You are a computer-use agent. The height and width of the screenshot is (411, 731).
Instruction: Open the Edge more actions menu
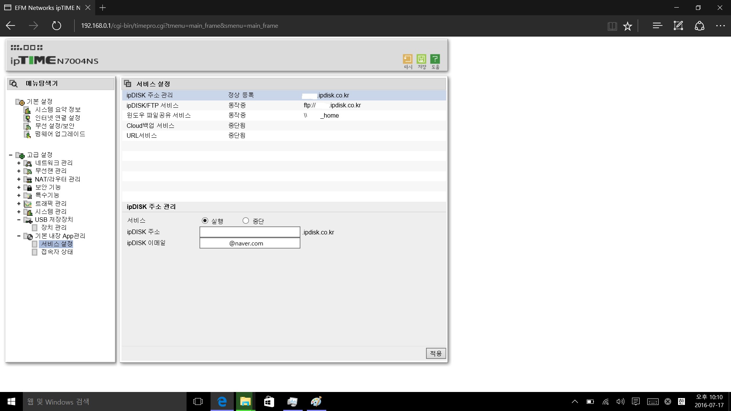tap(720, 26)
